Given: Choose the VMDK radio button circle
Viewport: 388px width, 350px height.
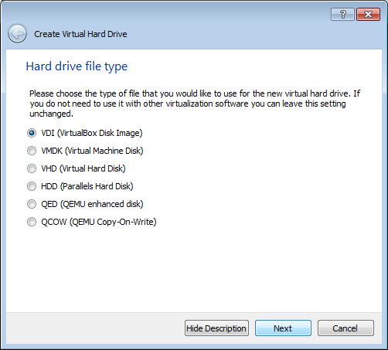Looking at the screenshot, I should click(x=32, y=151).
